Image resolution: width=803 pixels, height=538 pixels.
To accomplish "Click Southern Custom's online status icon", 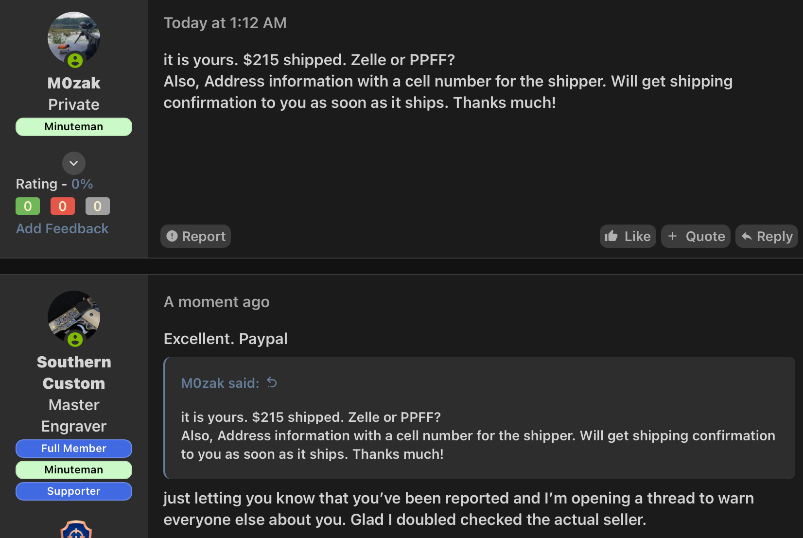I will point(75,339).
